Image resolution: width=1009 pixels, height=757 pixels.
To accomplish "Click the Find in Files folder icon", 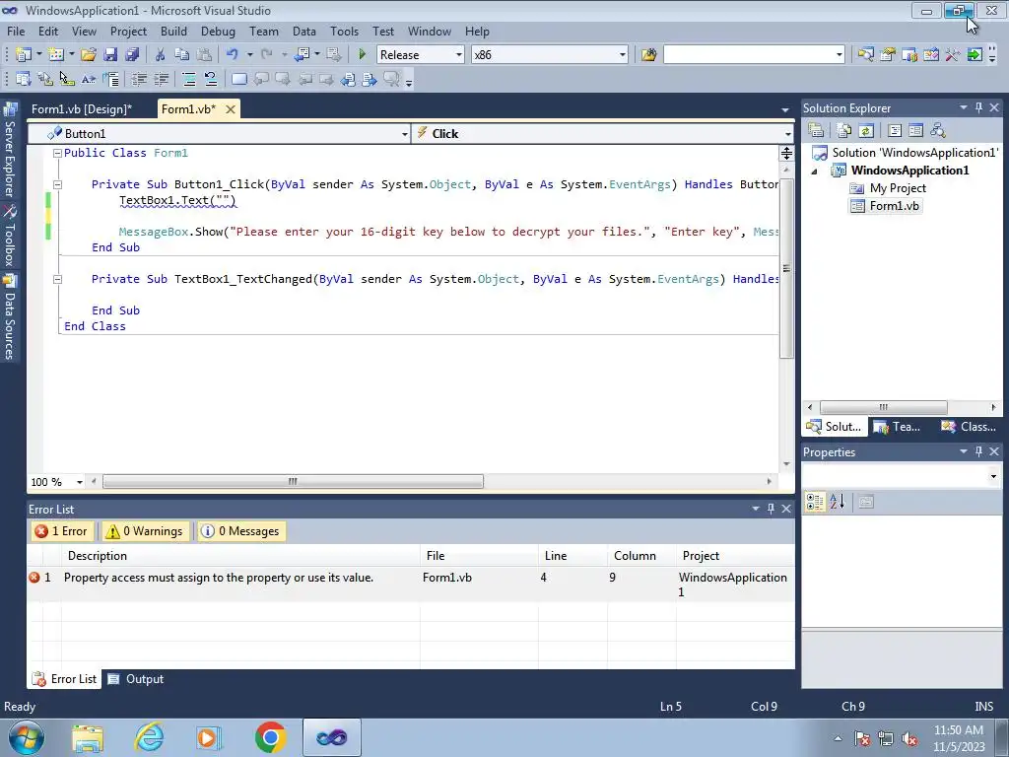I will [648, 55].
